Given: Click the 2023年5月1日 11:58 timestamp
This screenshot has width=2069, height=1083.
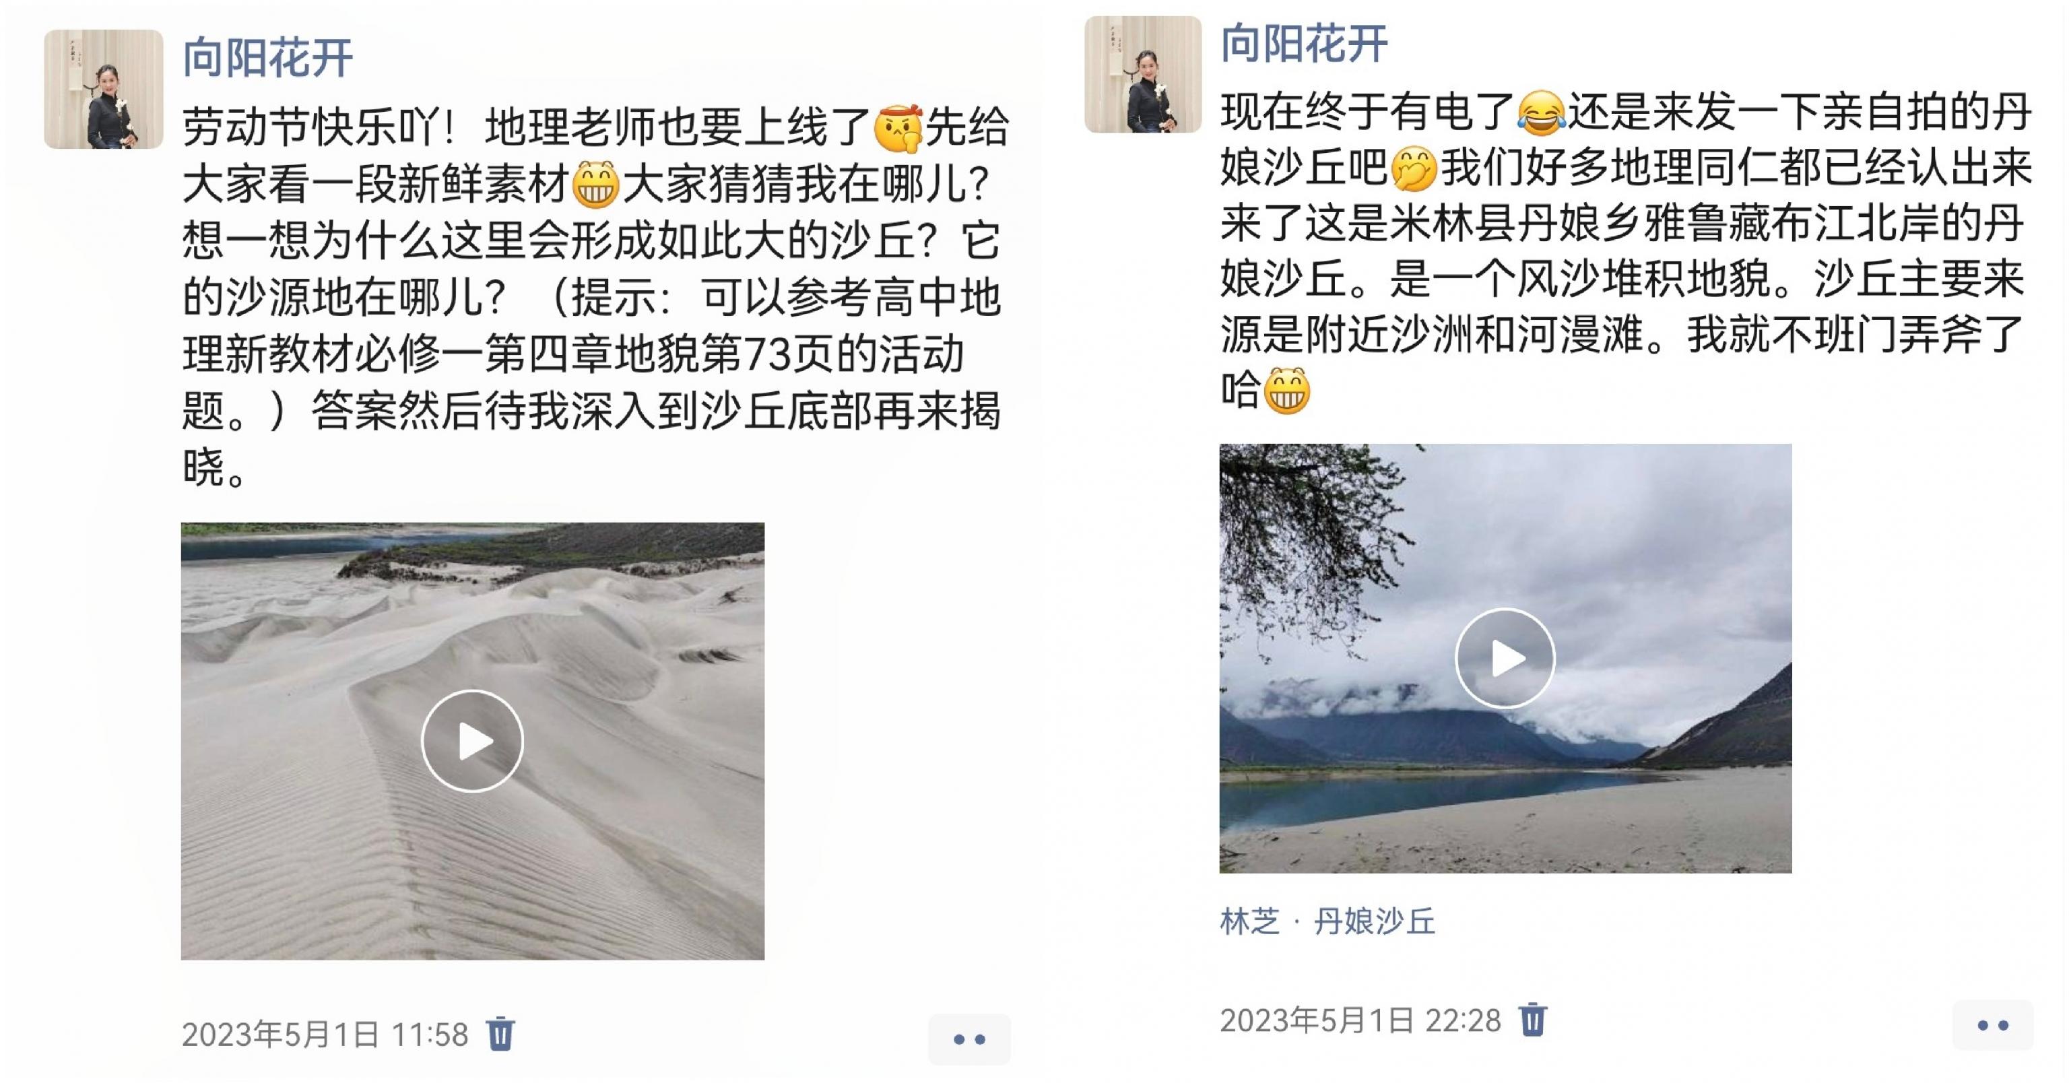Looking at the screenshot, I should click(x=325, y=1035).
